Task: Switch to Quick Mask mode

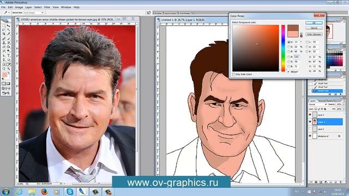Action: 9,84
